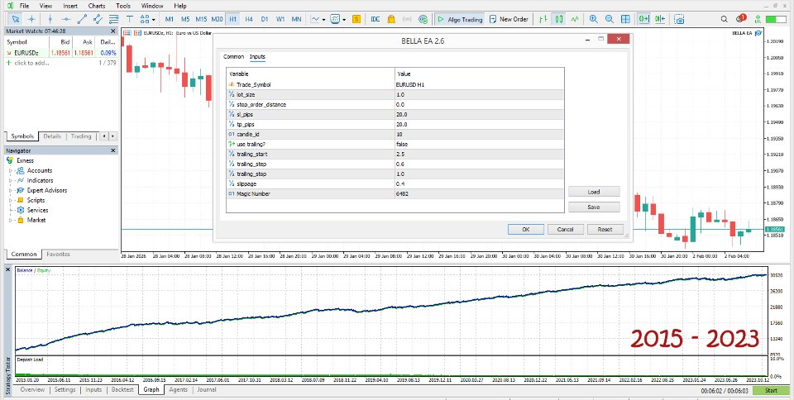
Task: Open the MetaEditor IDE icon
Action: (375, 19)
